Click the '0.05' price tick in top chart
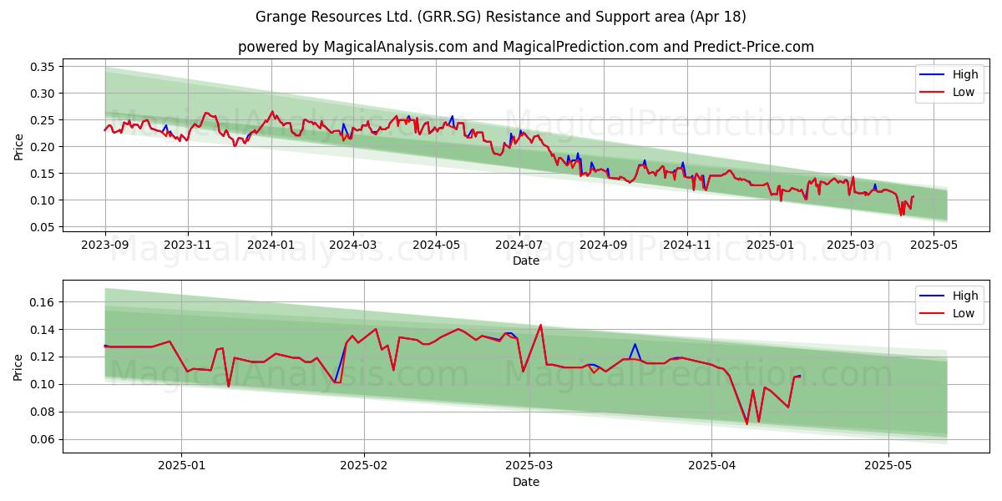This screenshot has height=501, width=1002. tap(42, 227)
